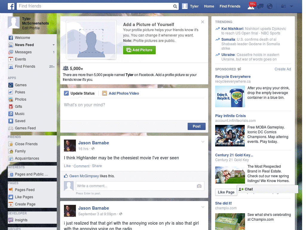Open Tyler profile in top navigation
The image size is (306, 230).
coord(190,6)
